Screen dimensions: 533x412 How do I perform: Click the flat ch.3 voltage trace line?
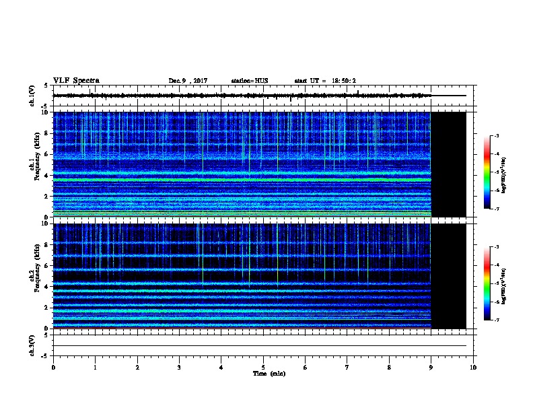(x=260, y=346)
